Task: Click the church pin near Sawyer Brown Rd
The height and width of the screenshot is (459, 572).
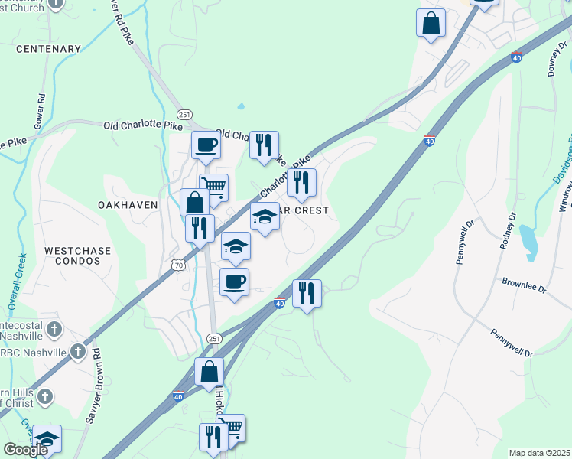Action: point(45,397)
